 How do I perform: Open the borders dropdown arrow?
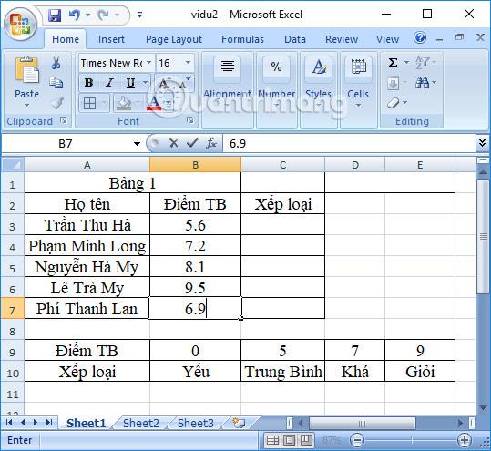(104, 103)
